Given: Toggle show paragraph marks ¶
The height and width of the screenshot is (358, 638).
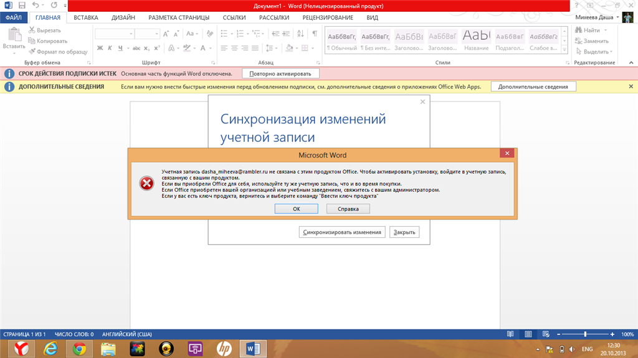Looking at the screenshot, I should [315, 34].
